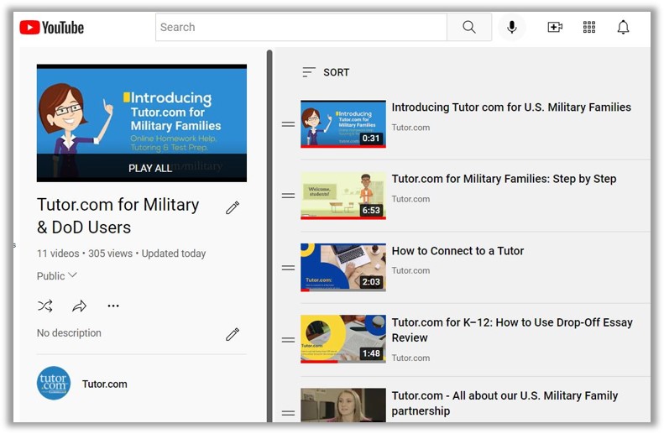Click Tutor.com channel under Step by Step video

click(x=410, y=199)
